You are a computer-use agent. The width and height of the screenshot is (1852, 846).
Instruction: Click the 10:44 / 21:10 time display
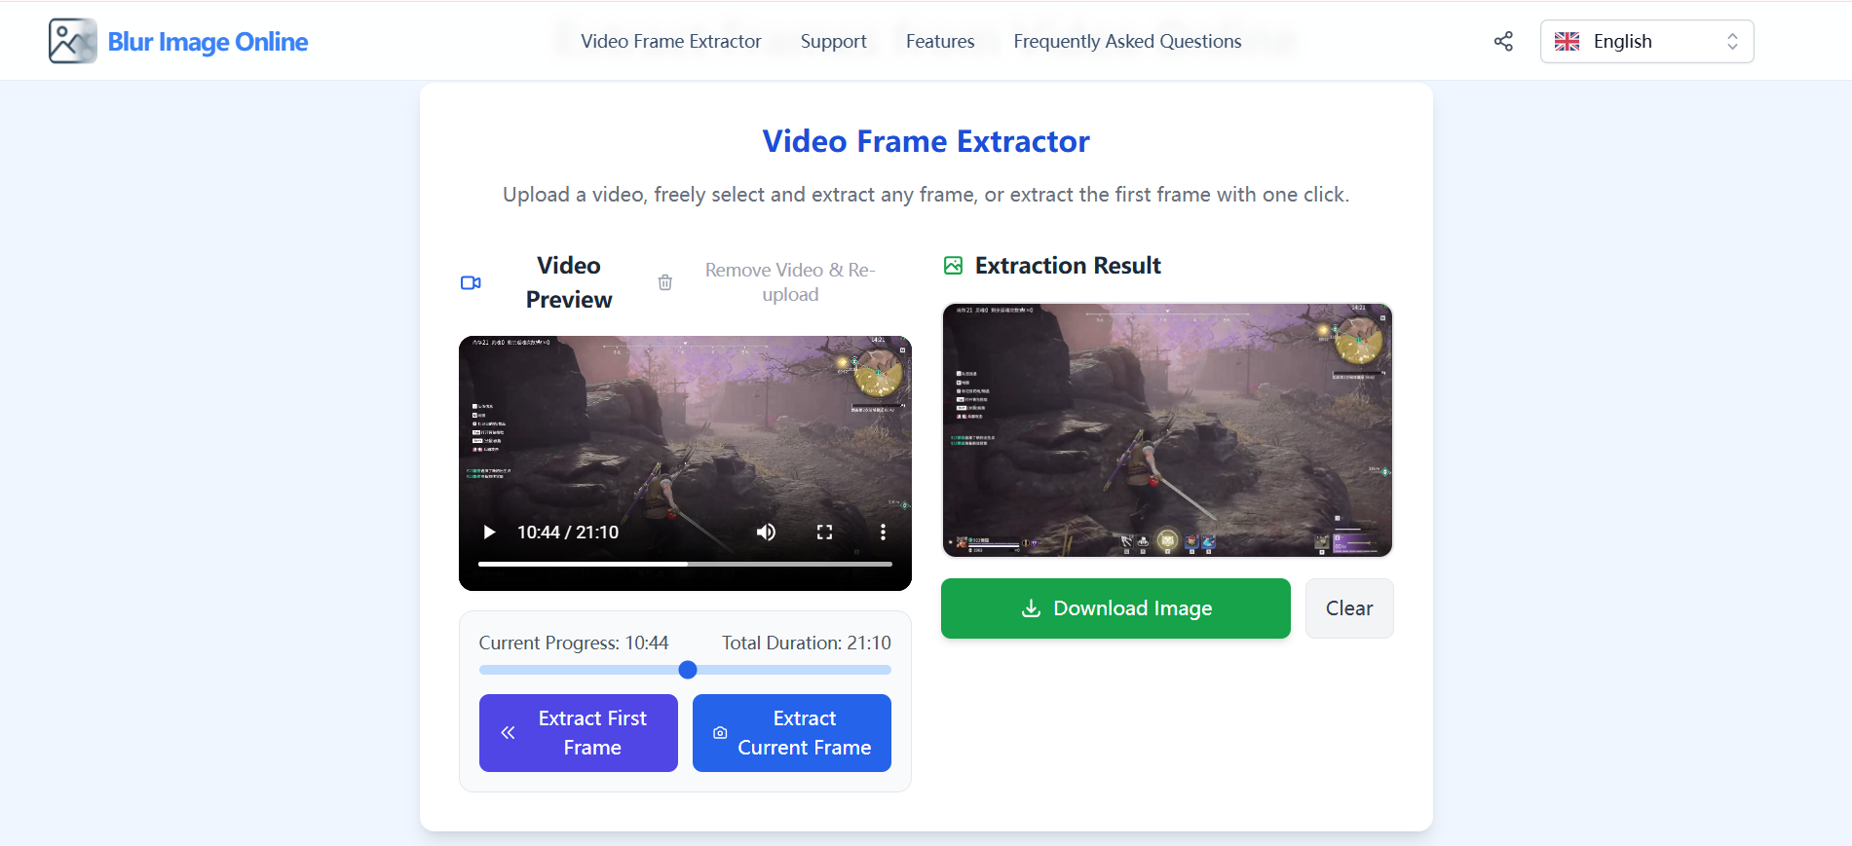coord(568,532)
